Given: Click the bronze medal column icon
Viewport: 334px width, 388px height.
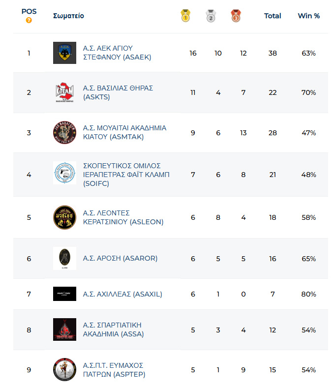Looking at the screenshot, I should pos(236,16).
